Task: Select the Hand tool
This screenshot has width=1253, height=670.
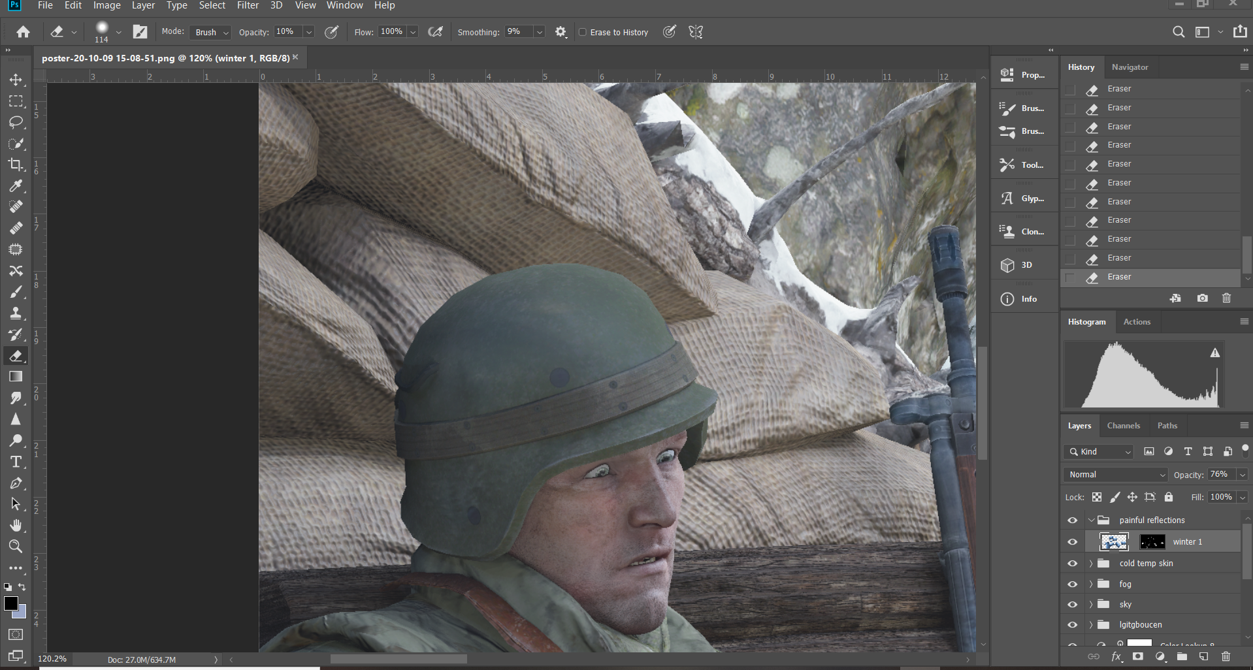Action: (x=16, y=525)
